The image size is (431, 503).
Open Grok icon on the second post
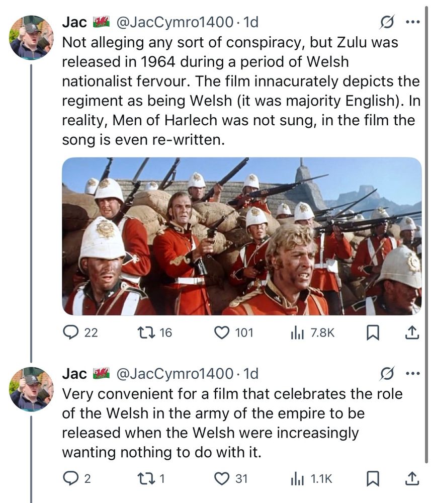387,373
